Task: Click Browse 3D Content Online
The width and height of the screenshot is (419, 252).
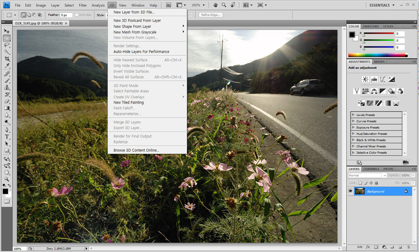Action: pos(136,150)
